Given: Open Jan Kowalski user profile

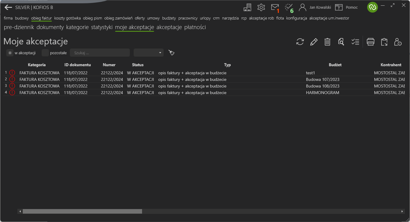Looking at the screenshot, I should pyautogui.click(x=315, y=7).
